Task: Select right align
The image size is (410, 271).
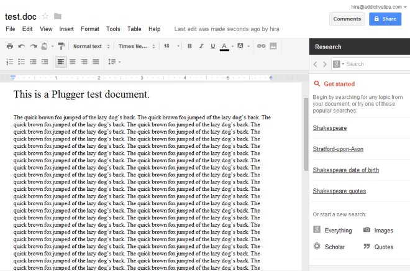Action: 84,62
